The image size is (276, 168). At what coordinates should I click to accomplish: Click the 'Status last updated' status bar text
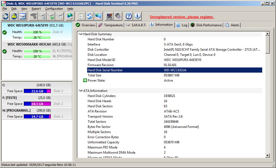coord(38,165)
